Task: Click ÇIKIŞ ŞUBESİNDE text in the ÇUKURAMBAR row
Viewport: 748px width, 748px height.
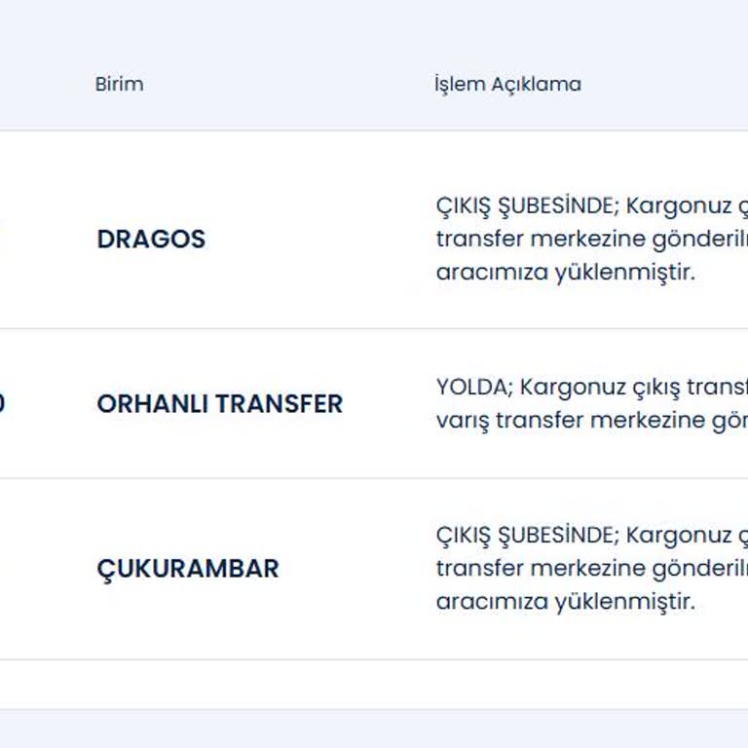Action: pyautogui.click(x=527, y=536)
